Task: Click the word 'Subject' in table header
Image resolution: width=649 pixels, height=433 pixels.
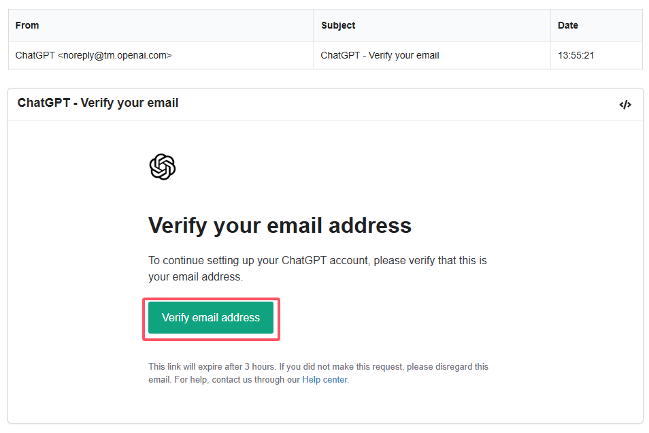Action: [338, 25]
